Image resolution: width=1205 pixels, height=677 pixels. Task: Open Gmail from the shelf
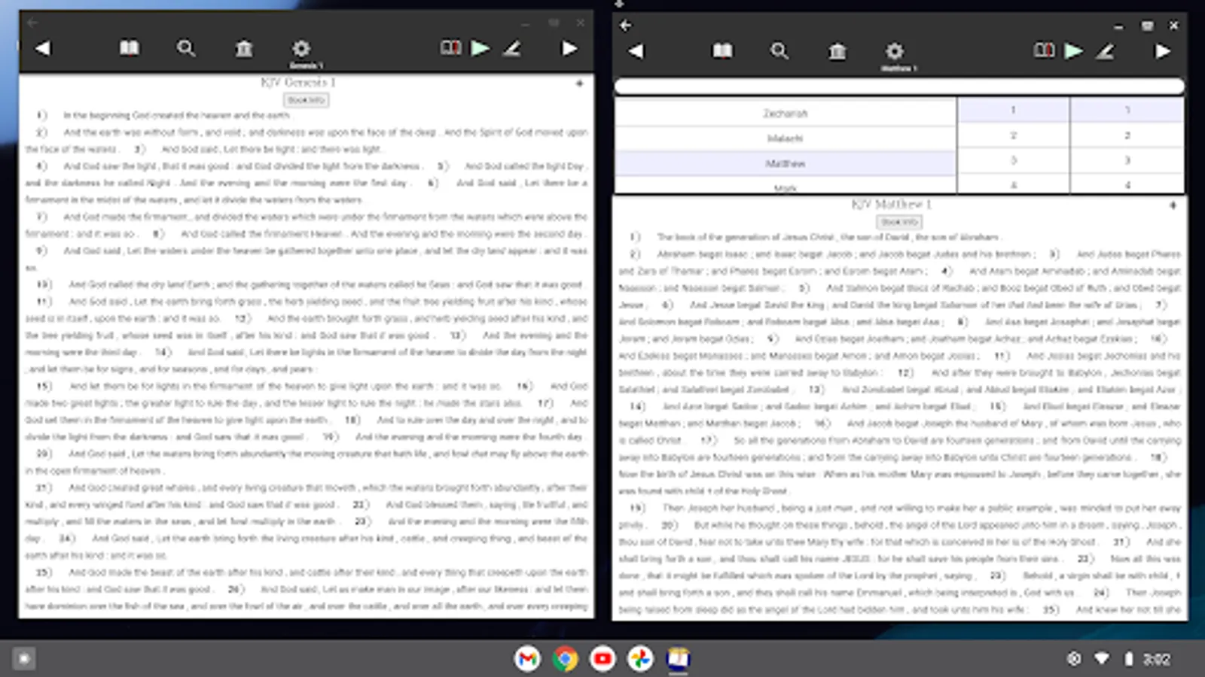(x=527, y=659)
